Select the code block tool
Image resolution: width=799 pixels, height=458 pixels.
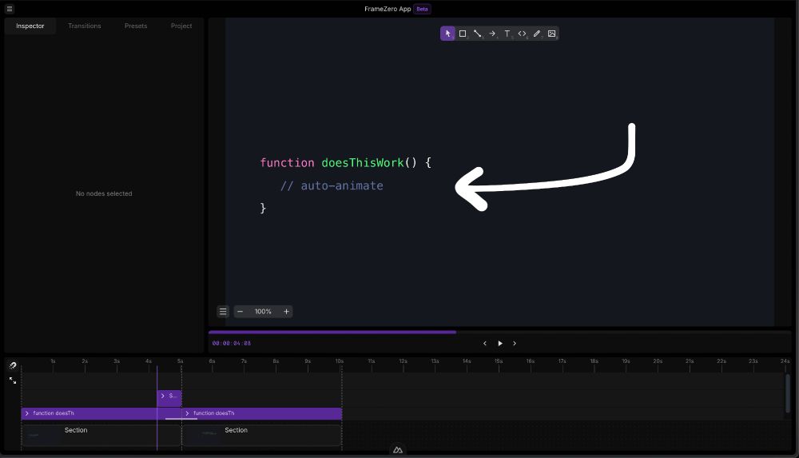click(x=522, y=34)
